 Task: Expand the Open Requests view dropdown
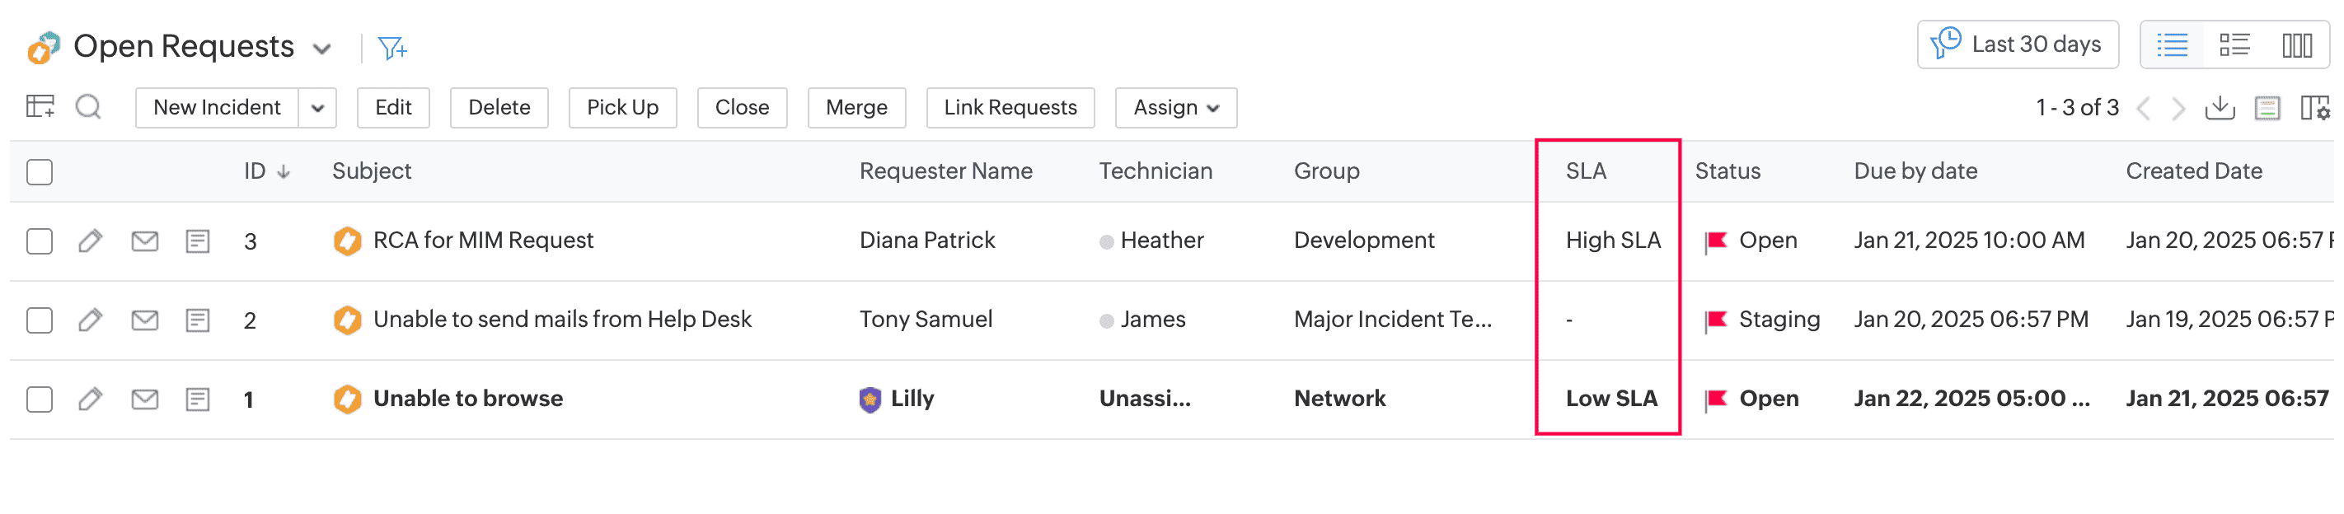pos(321,49)
